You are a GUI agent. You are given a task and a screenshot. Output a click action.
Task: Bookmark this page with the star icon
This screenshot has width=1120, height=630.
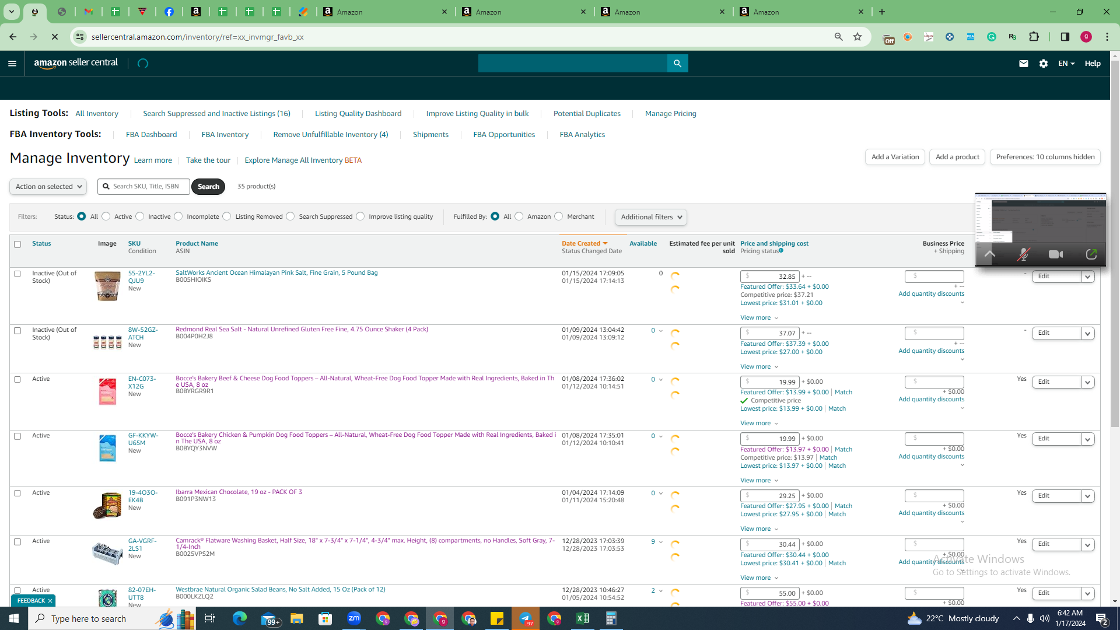click(x=857, y=37)
